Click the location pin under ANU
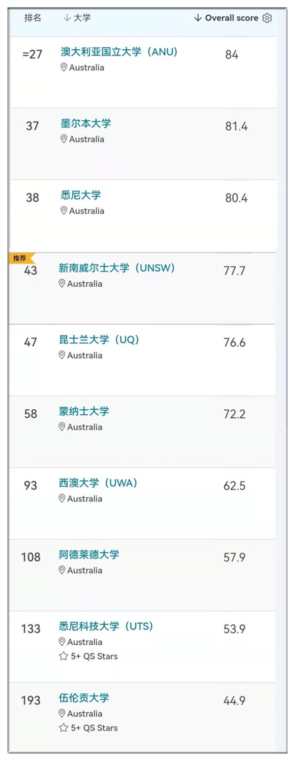The image size is (295, 761). (63, 67)
